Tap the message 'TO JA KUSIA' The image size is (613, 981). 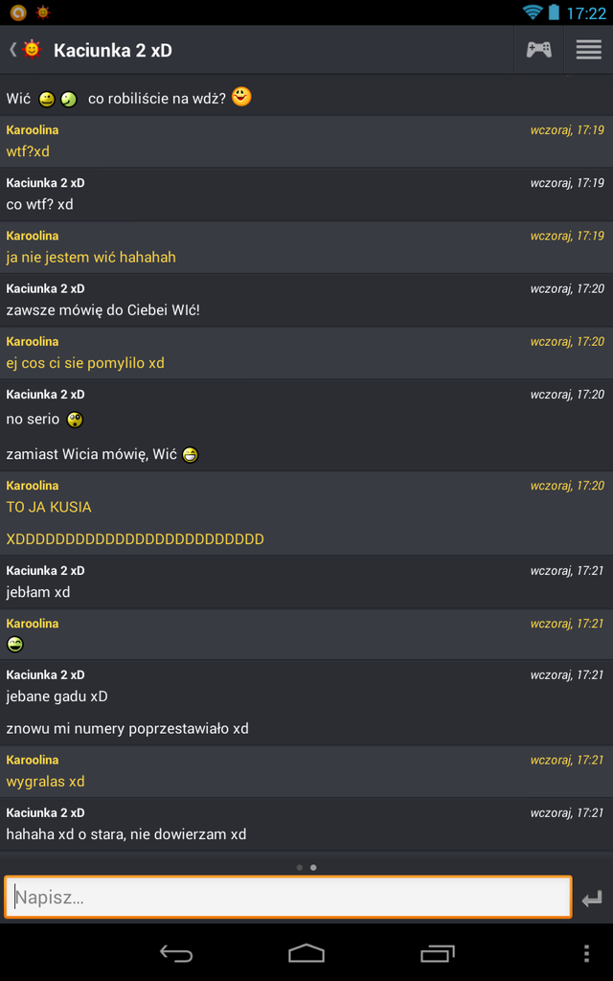click(x=49, y=508)
